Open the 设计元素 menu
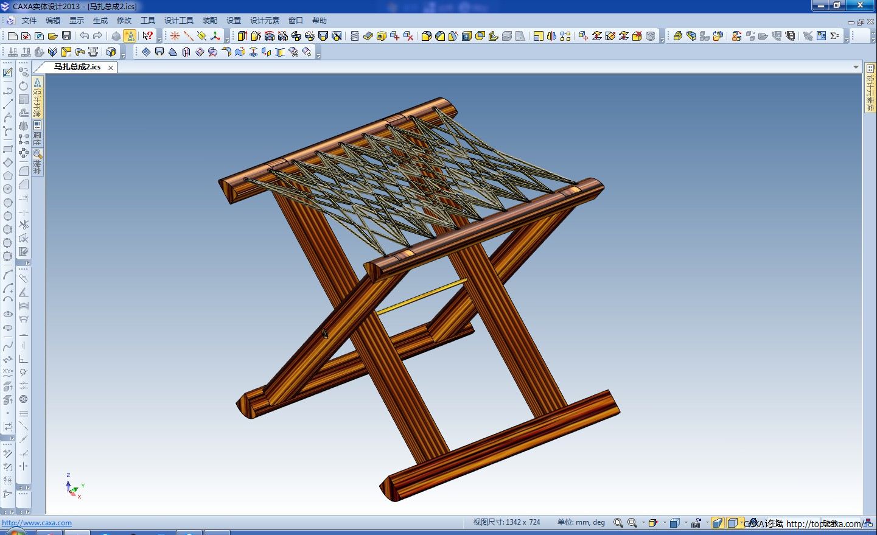 (x=265, y=21)
